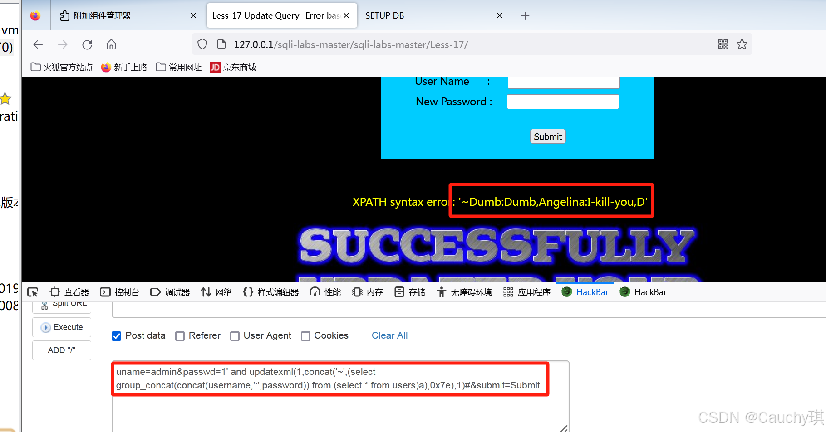Click the Clear All link
This screenshot has width=826, height=432.
pyautogui.click(x=389, y=335)
